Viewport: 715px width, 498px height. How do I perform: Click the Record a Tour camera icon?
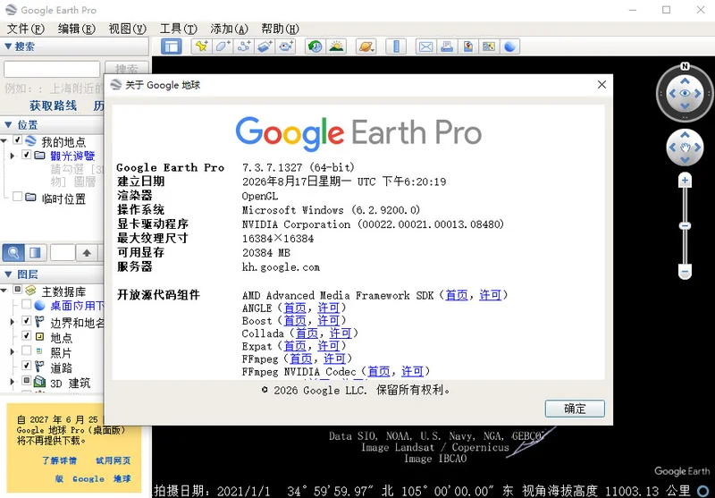coord(286,46)
